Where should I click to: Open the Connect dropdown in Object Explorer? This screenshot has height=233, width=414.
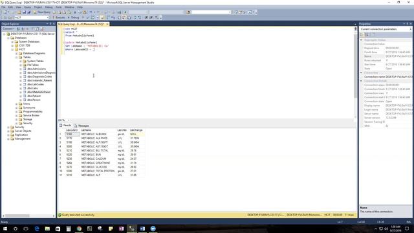click(x=8, y=28)
